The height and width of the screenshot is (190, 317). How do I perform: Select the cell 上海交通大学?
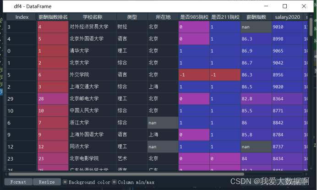point(93,87)
